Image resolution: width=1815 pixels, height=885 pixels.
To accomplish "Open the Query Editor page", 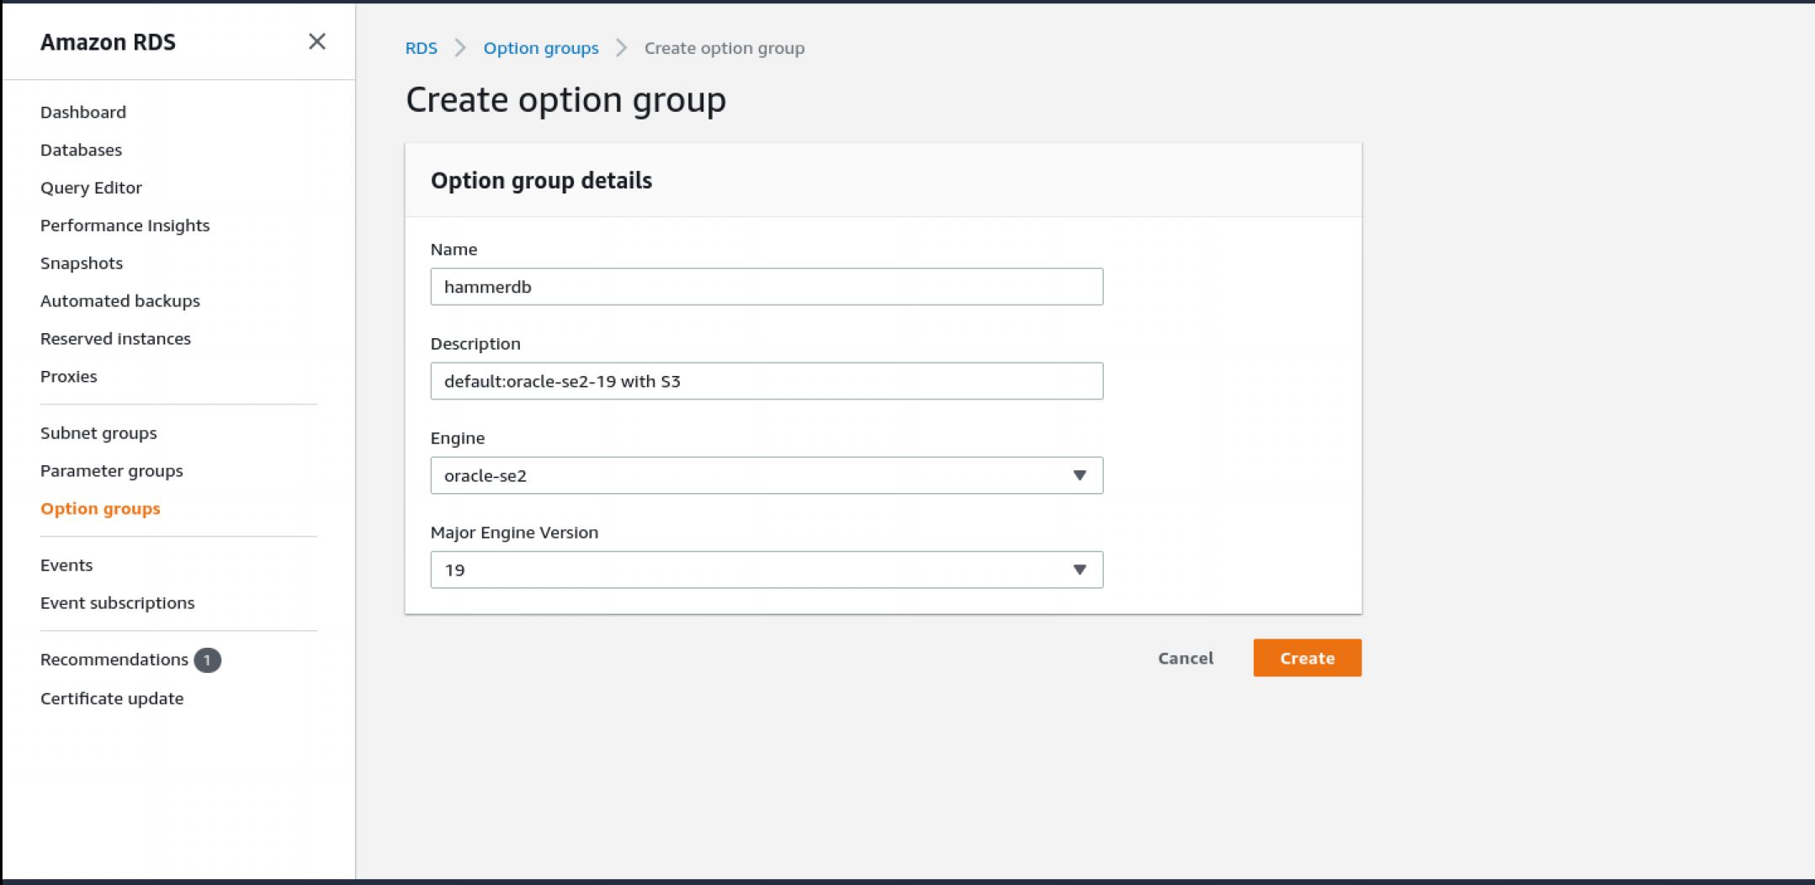I will click(x=91, y=188).
